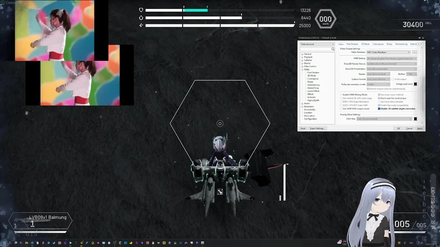Screen dimensions: 440x247
Task: Open the Buffers dropdown
Action: coord(411,74)
